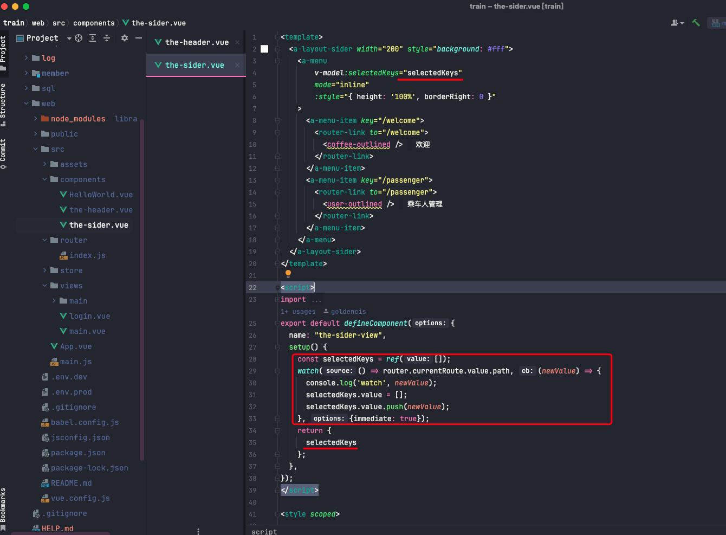
Task: Click the 'train' breadcrumb
Action: tap(14, 23)
